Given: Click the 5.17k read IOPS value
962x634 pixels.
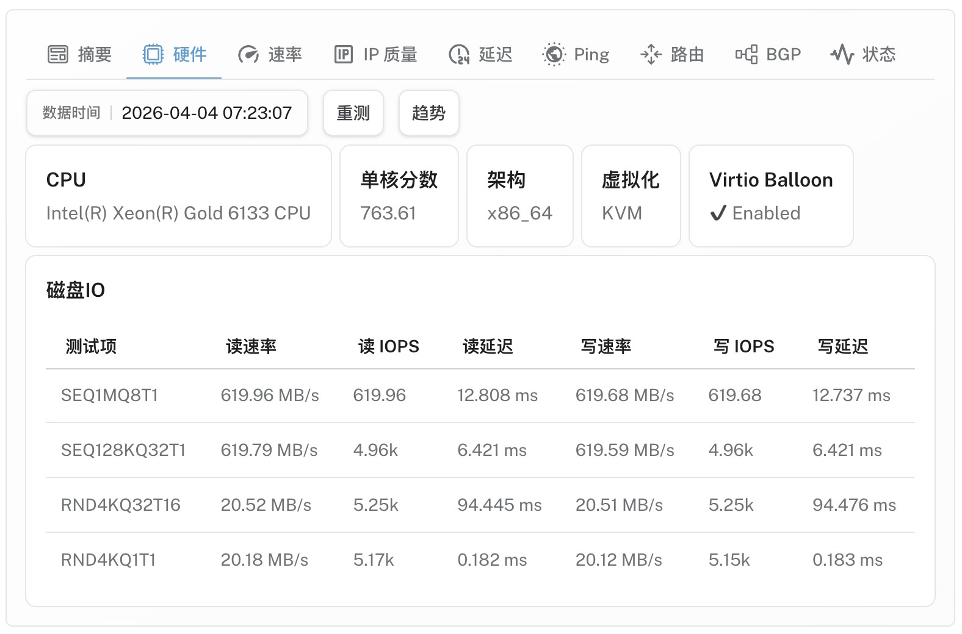Looking at the screenshot, I should click(x=374, y=560).
